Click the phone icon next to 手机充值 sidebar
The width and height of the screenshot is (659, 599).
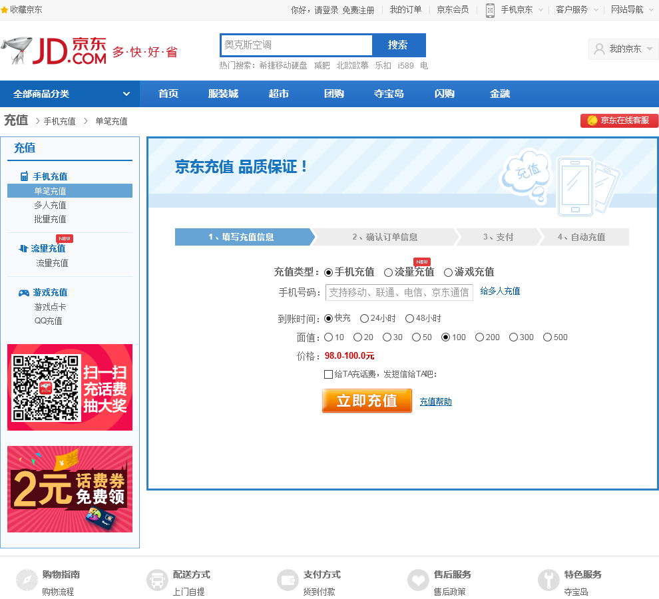pyautogui.click(x=25, y=176)
